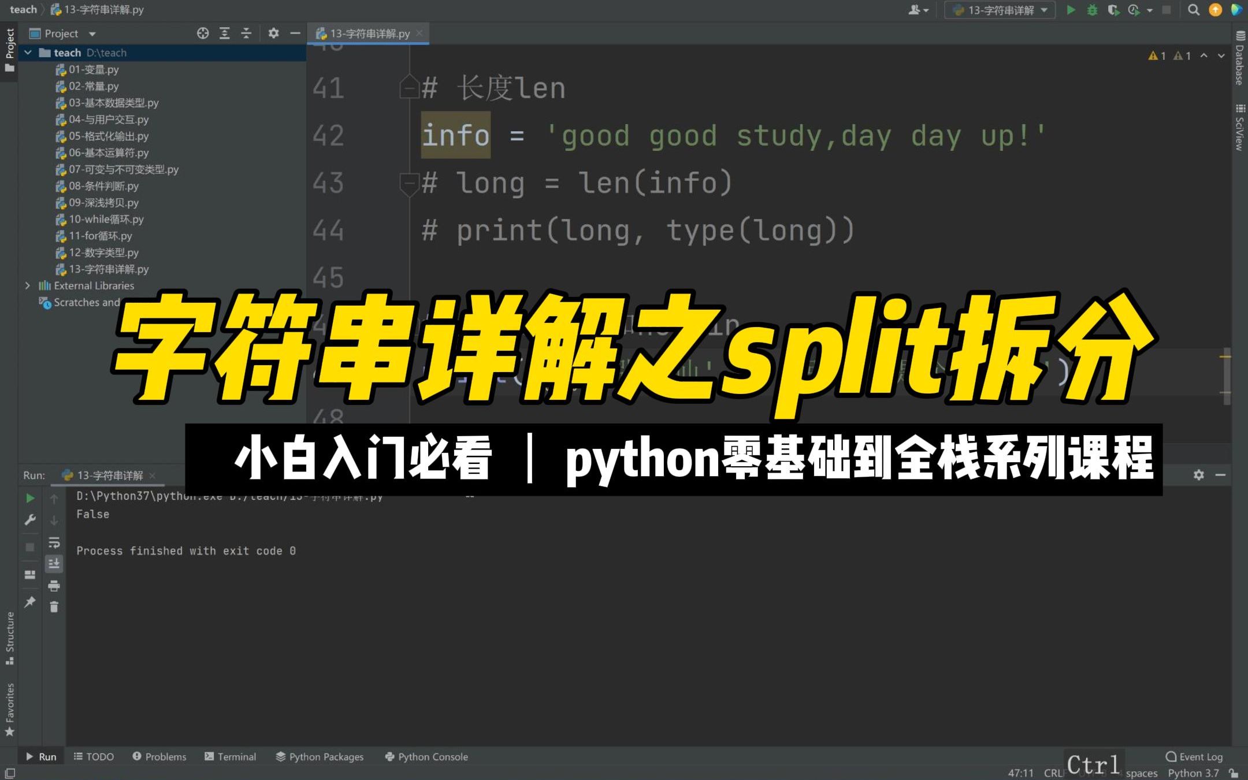Open the Problems tool window

(159, 757)
